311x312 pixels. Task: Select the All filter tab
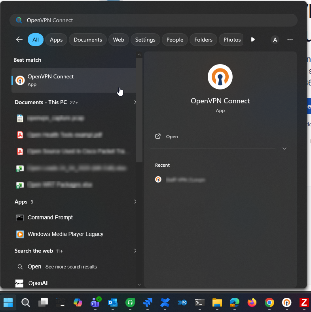[36, 40]
